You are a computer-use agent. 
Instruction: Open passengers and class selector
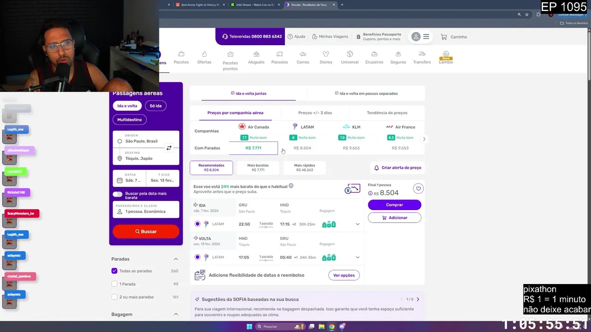[x=146, y=209]
